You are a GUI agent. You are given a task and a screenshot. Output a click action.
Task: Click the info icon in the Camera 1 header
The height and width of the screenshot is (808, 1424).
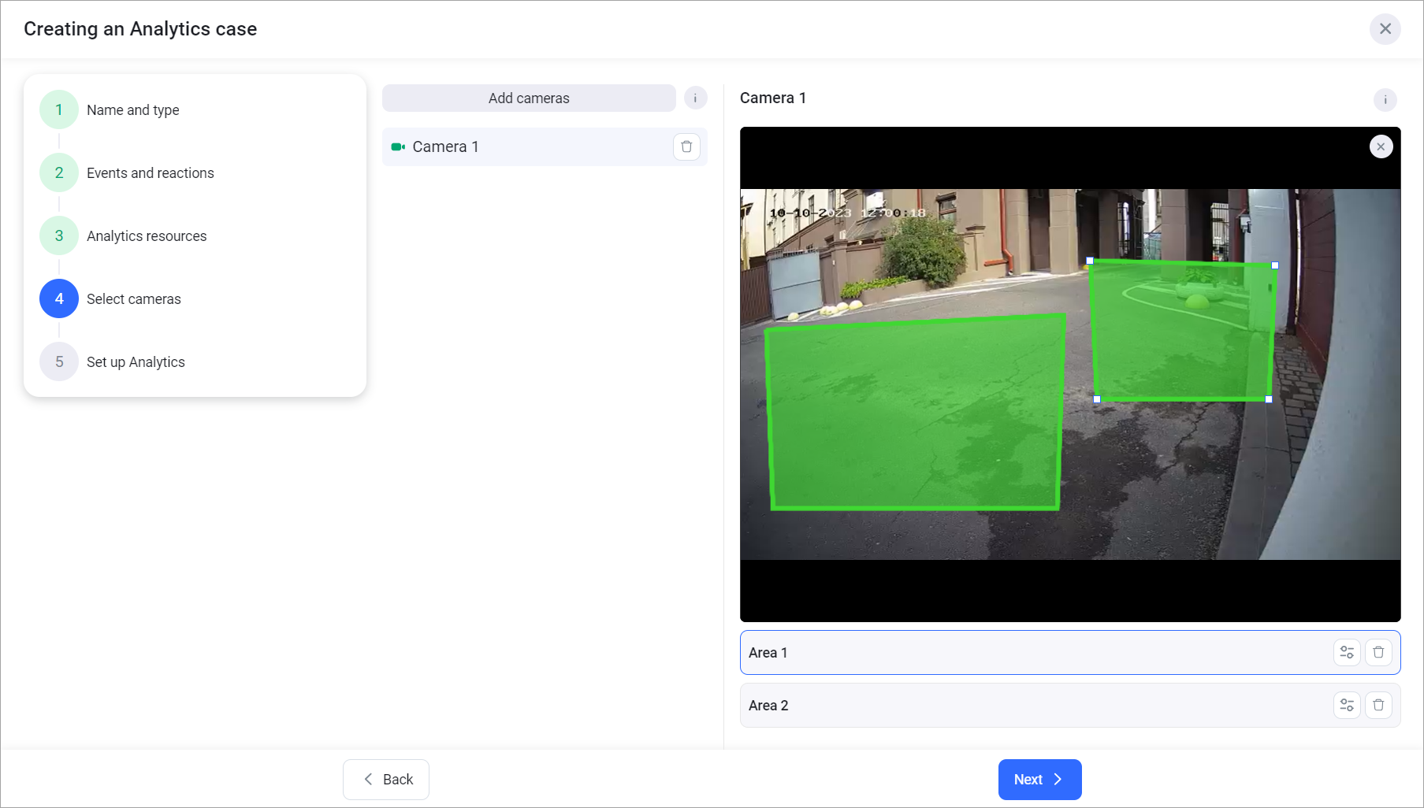[x=1385, y=100]
